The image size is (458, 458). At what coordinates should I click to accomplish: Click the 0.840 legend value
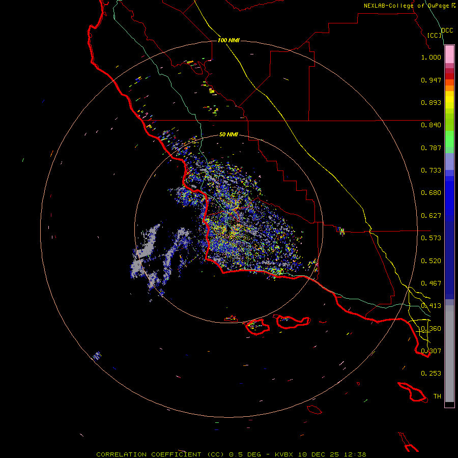(x=431, y=125)
